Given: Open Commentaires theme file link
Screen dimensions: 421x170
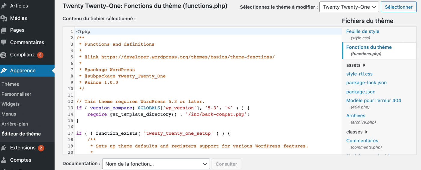Looking at the screenshot, I should point(362,141).
